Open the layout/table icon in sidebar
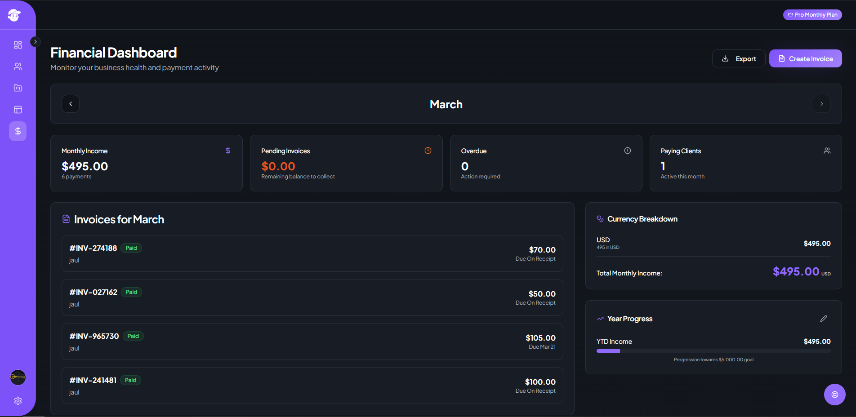The height and width of the screenshot is (417, 856). tap(18, 110)
